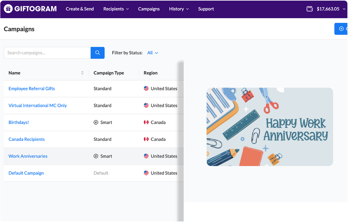The image size is (348, 223).
Task: Open the Support page
Action: [206, 9]
